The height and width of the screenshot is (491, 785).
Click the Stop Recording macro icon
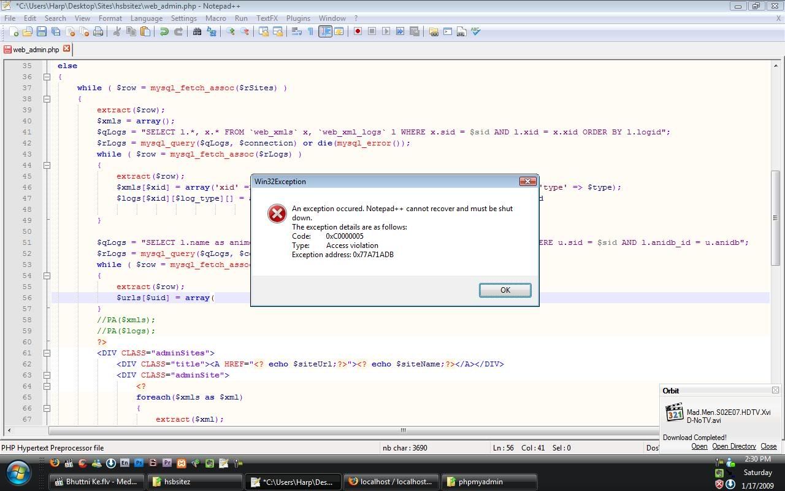[372, 31]
